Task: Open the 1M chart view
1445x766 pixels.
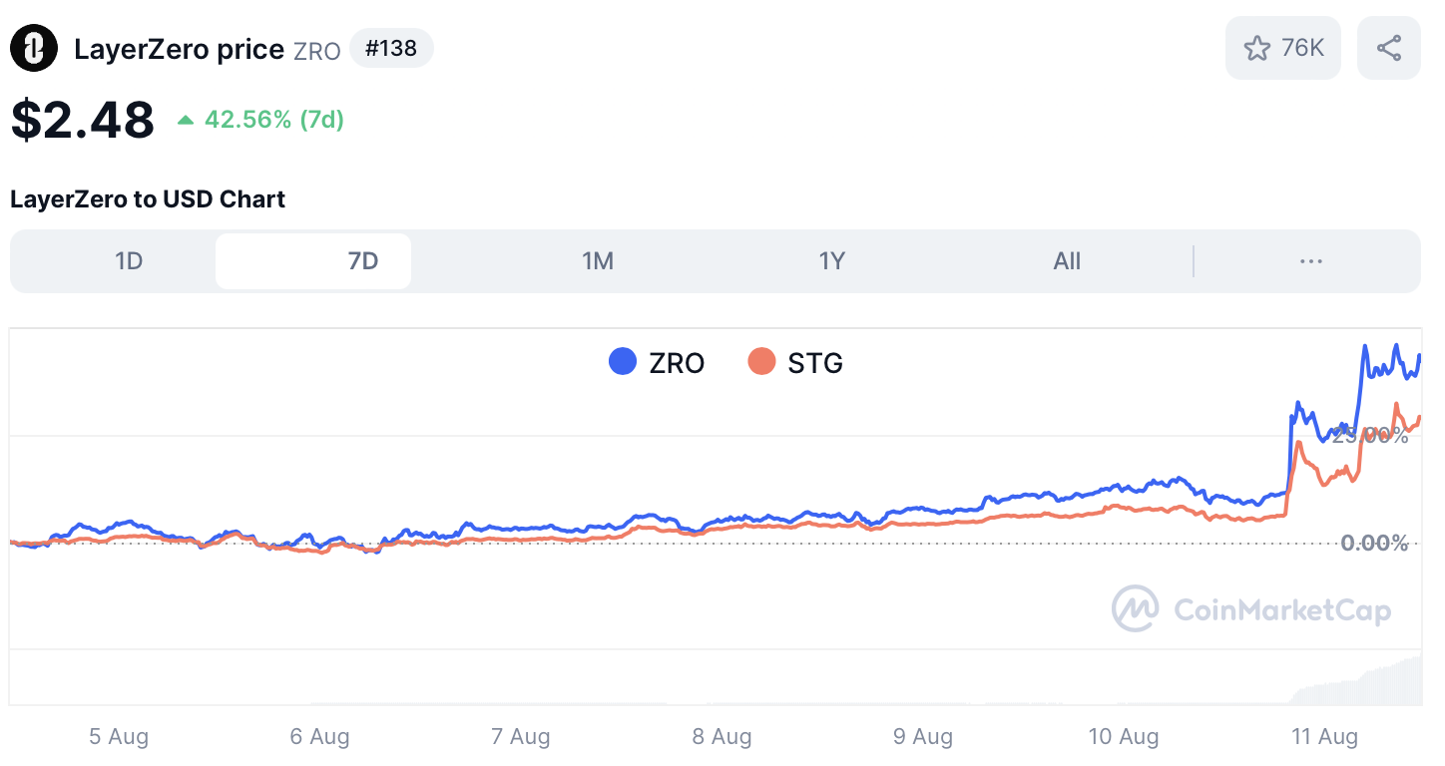Action: pos(598,260)
